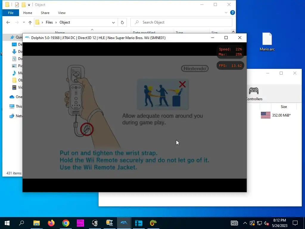Open the recent locations dropdown arrow
The height and width of the screenshot is (229, 305).
(24, 22)
